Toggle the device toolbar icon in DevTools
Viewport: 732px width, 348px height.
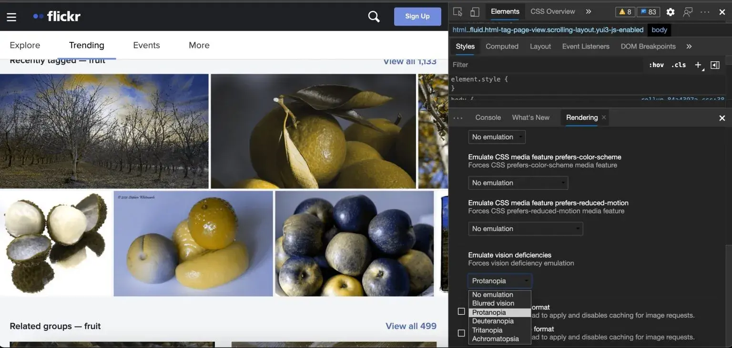pyautogui.click(x=475, y=12)
